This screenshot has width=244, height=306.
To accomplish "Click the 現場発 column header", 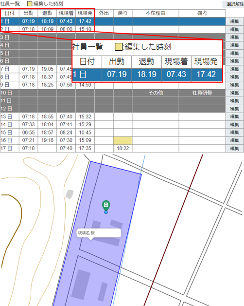I will coord(85,13).
